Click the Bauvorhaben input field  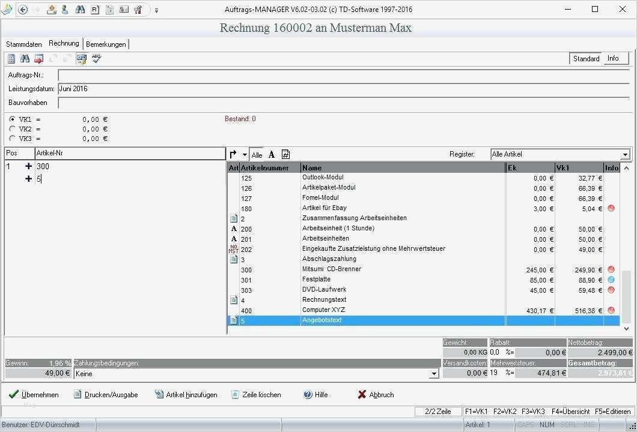343,103
